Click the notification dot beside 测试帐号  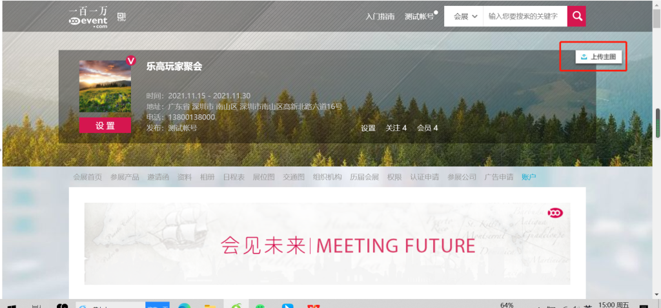point(436,12)
